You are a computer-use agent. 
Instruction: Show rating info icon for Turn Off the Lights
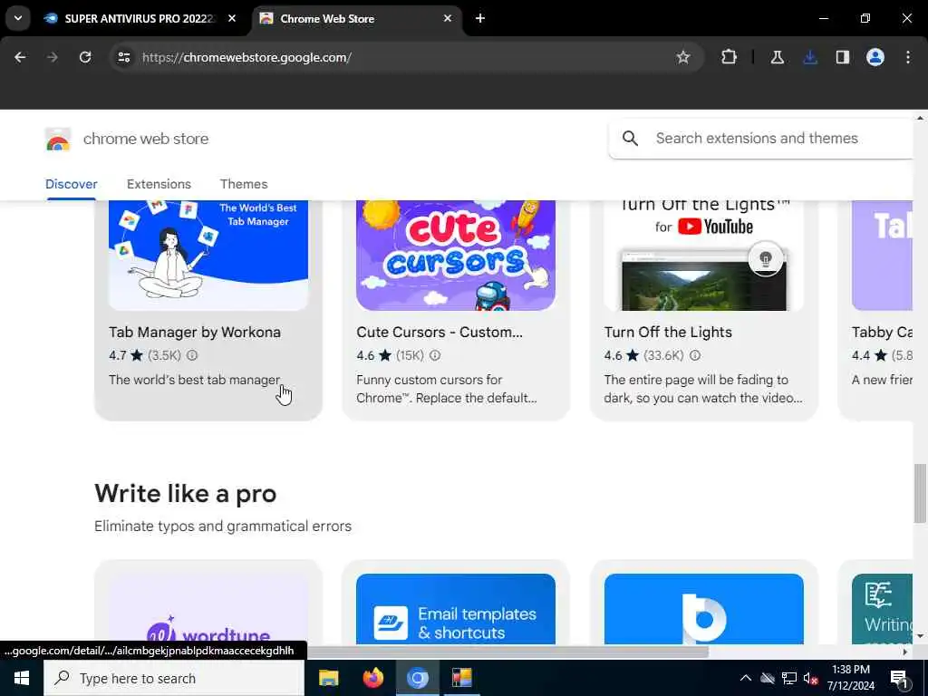[695, 355]
